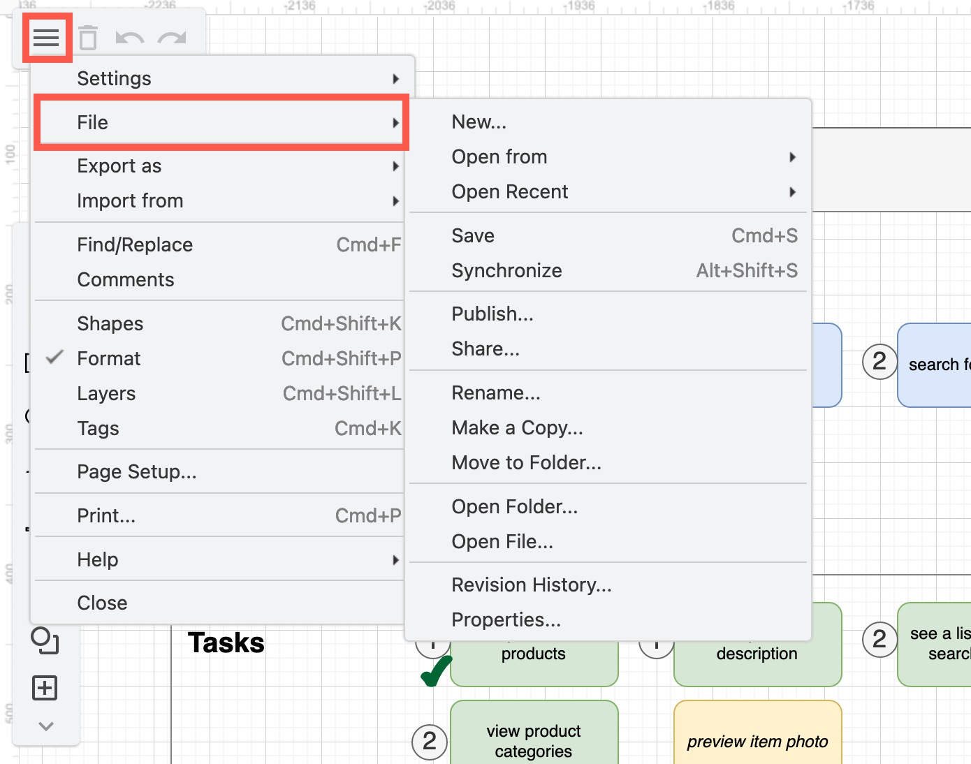Expand the Settings submenu arrow

point(397,78)
